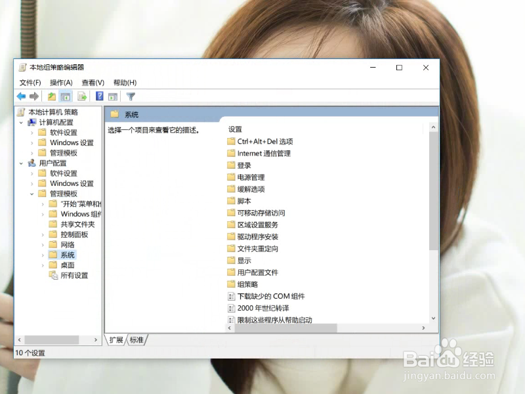525x394 pixels.
Task: Click the Filter icon in the toolbar
Action: [x=131, y=96]
